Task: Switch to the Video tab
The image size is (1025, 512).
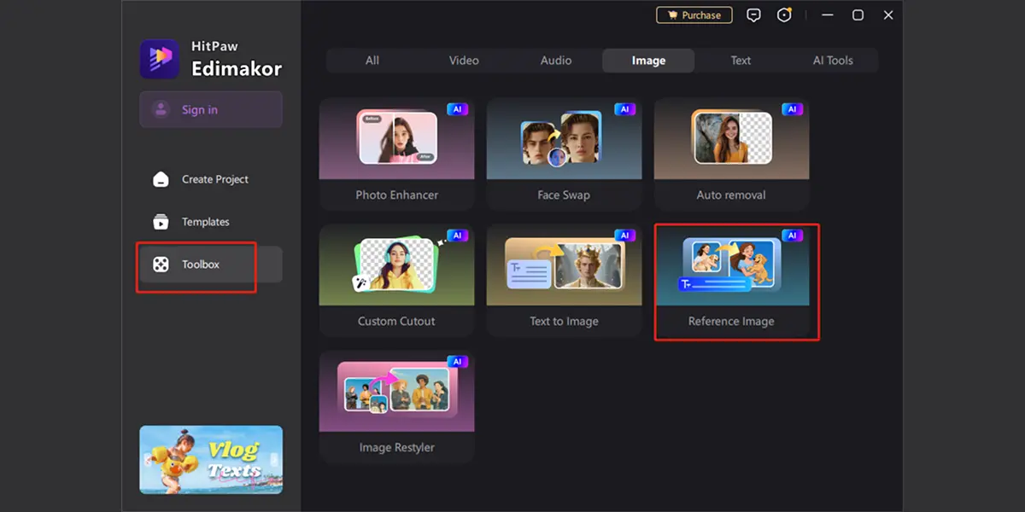Action: pos(464,61)
